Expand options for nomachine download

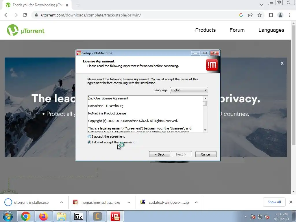129,202
